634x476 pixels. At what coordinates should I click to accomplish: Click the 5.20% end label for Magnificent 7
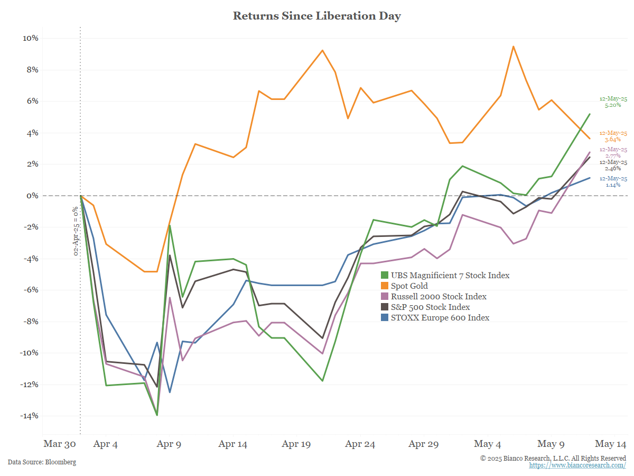click(x=613, y=105)
